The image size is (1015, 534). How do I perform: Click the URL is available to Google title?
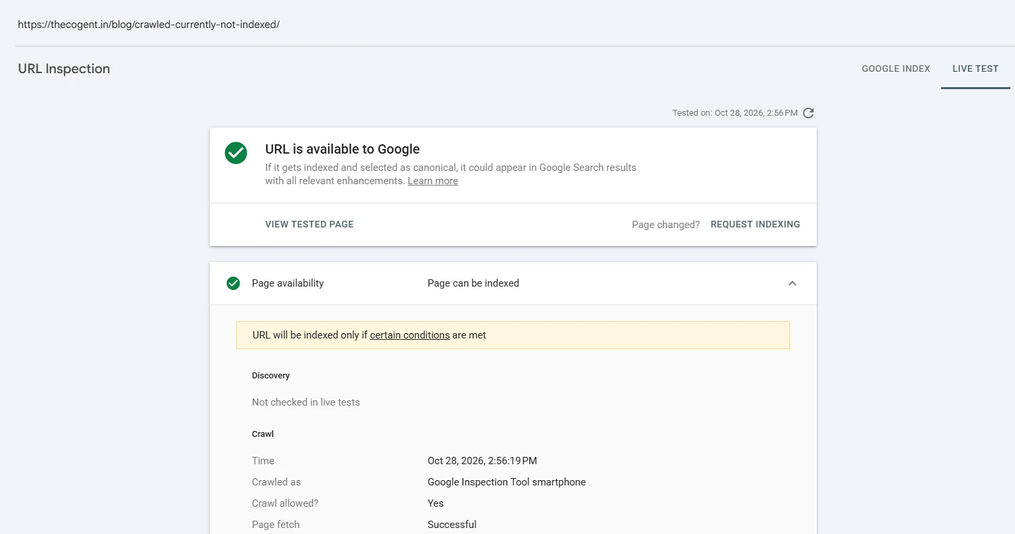click(342, 149)
